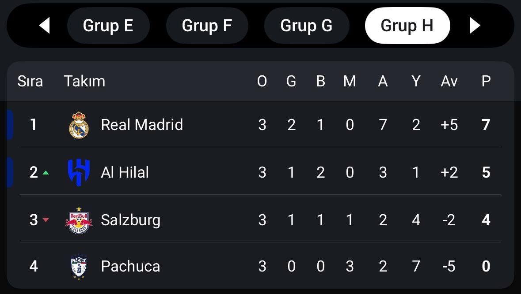Select the Grup G tab
This screenshot has width=521, height=294.
(306, 26)
